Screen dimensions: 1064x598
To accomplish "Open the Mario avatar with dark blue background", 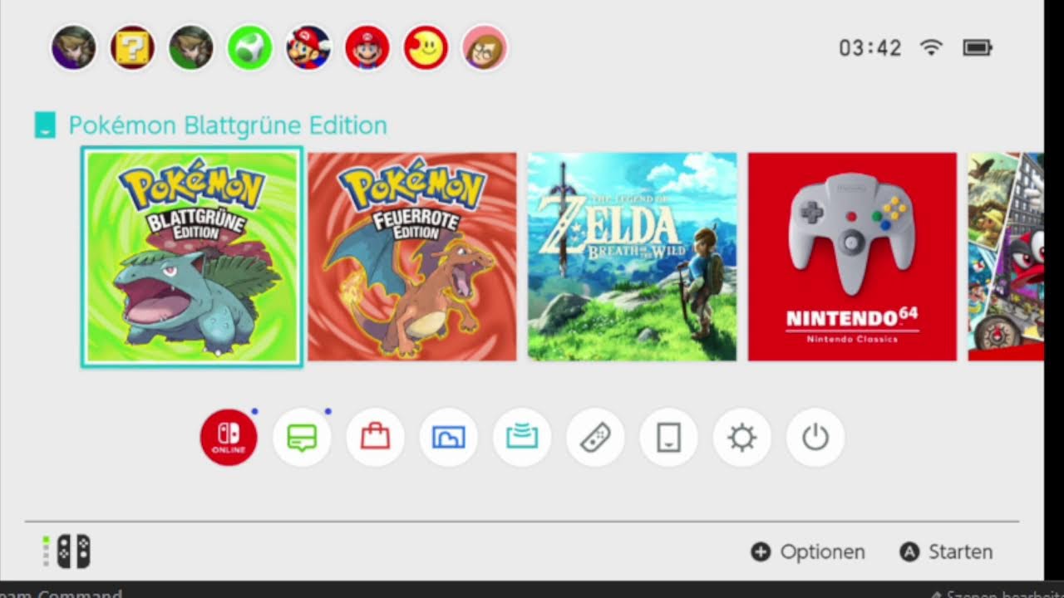I will click(x=308, y=47).
